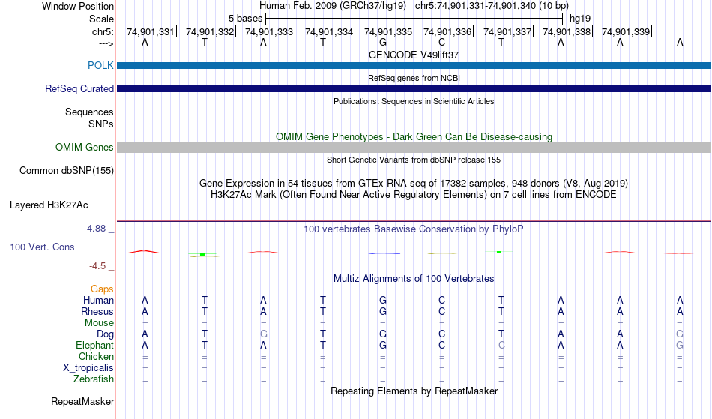712x419 pixels.
Task: Click the -4.5 conservation scale value
Action: tap(97, 266)
